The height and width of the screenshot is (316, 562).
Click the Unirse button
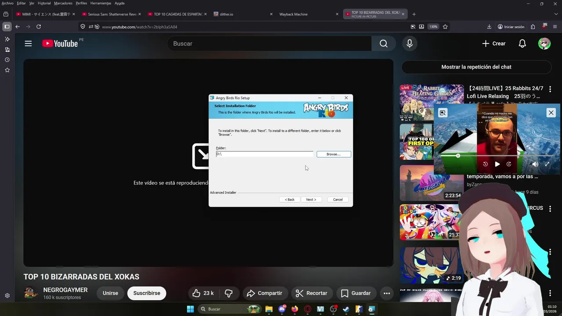click(110, 293)
